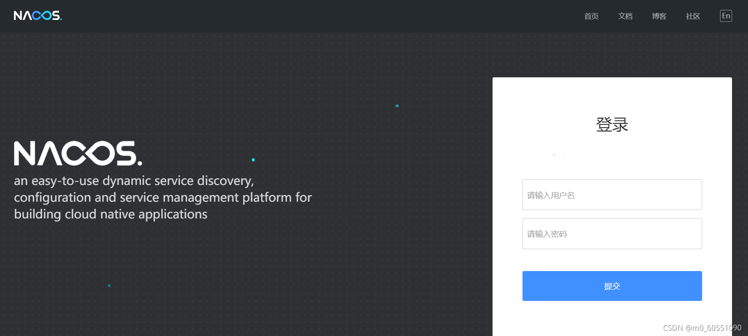Submit login with the 提交 button

pos(612,286)
